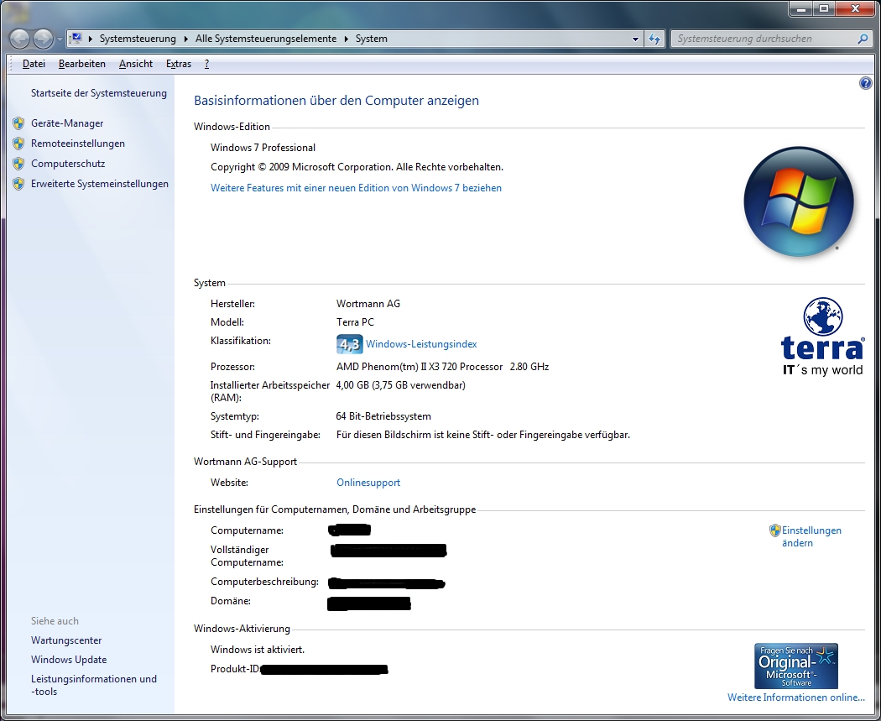881x721 pixels.
Task: Open the Ansicht menu
Action: [x=135, y=64]
